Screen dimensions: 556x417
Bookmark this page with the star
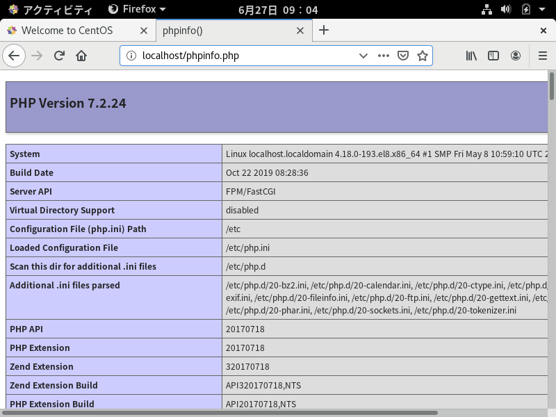pos(423,56)
